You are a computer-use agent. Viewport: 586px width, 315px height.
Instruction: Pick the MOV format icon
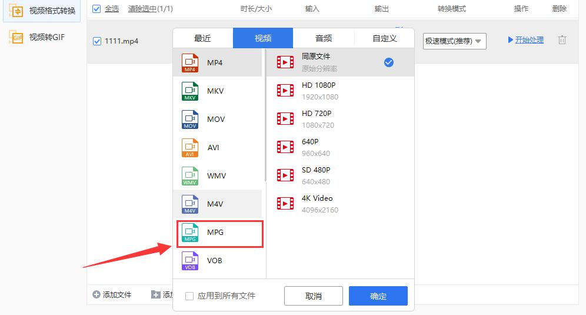[190, 120]
